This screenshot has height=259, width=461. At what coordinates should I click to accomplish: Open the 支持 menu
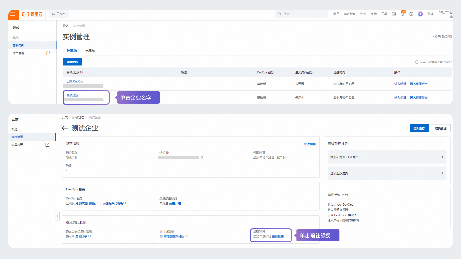[374, 14]
